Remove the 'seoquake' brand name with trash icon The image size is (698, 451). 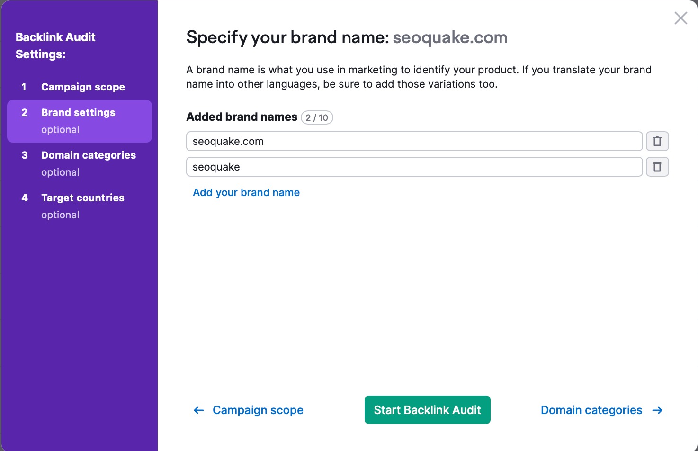[657, 167]
